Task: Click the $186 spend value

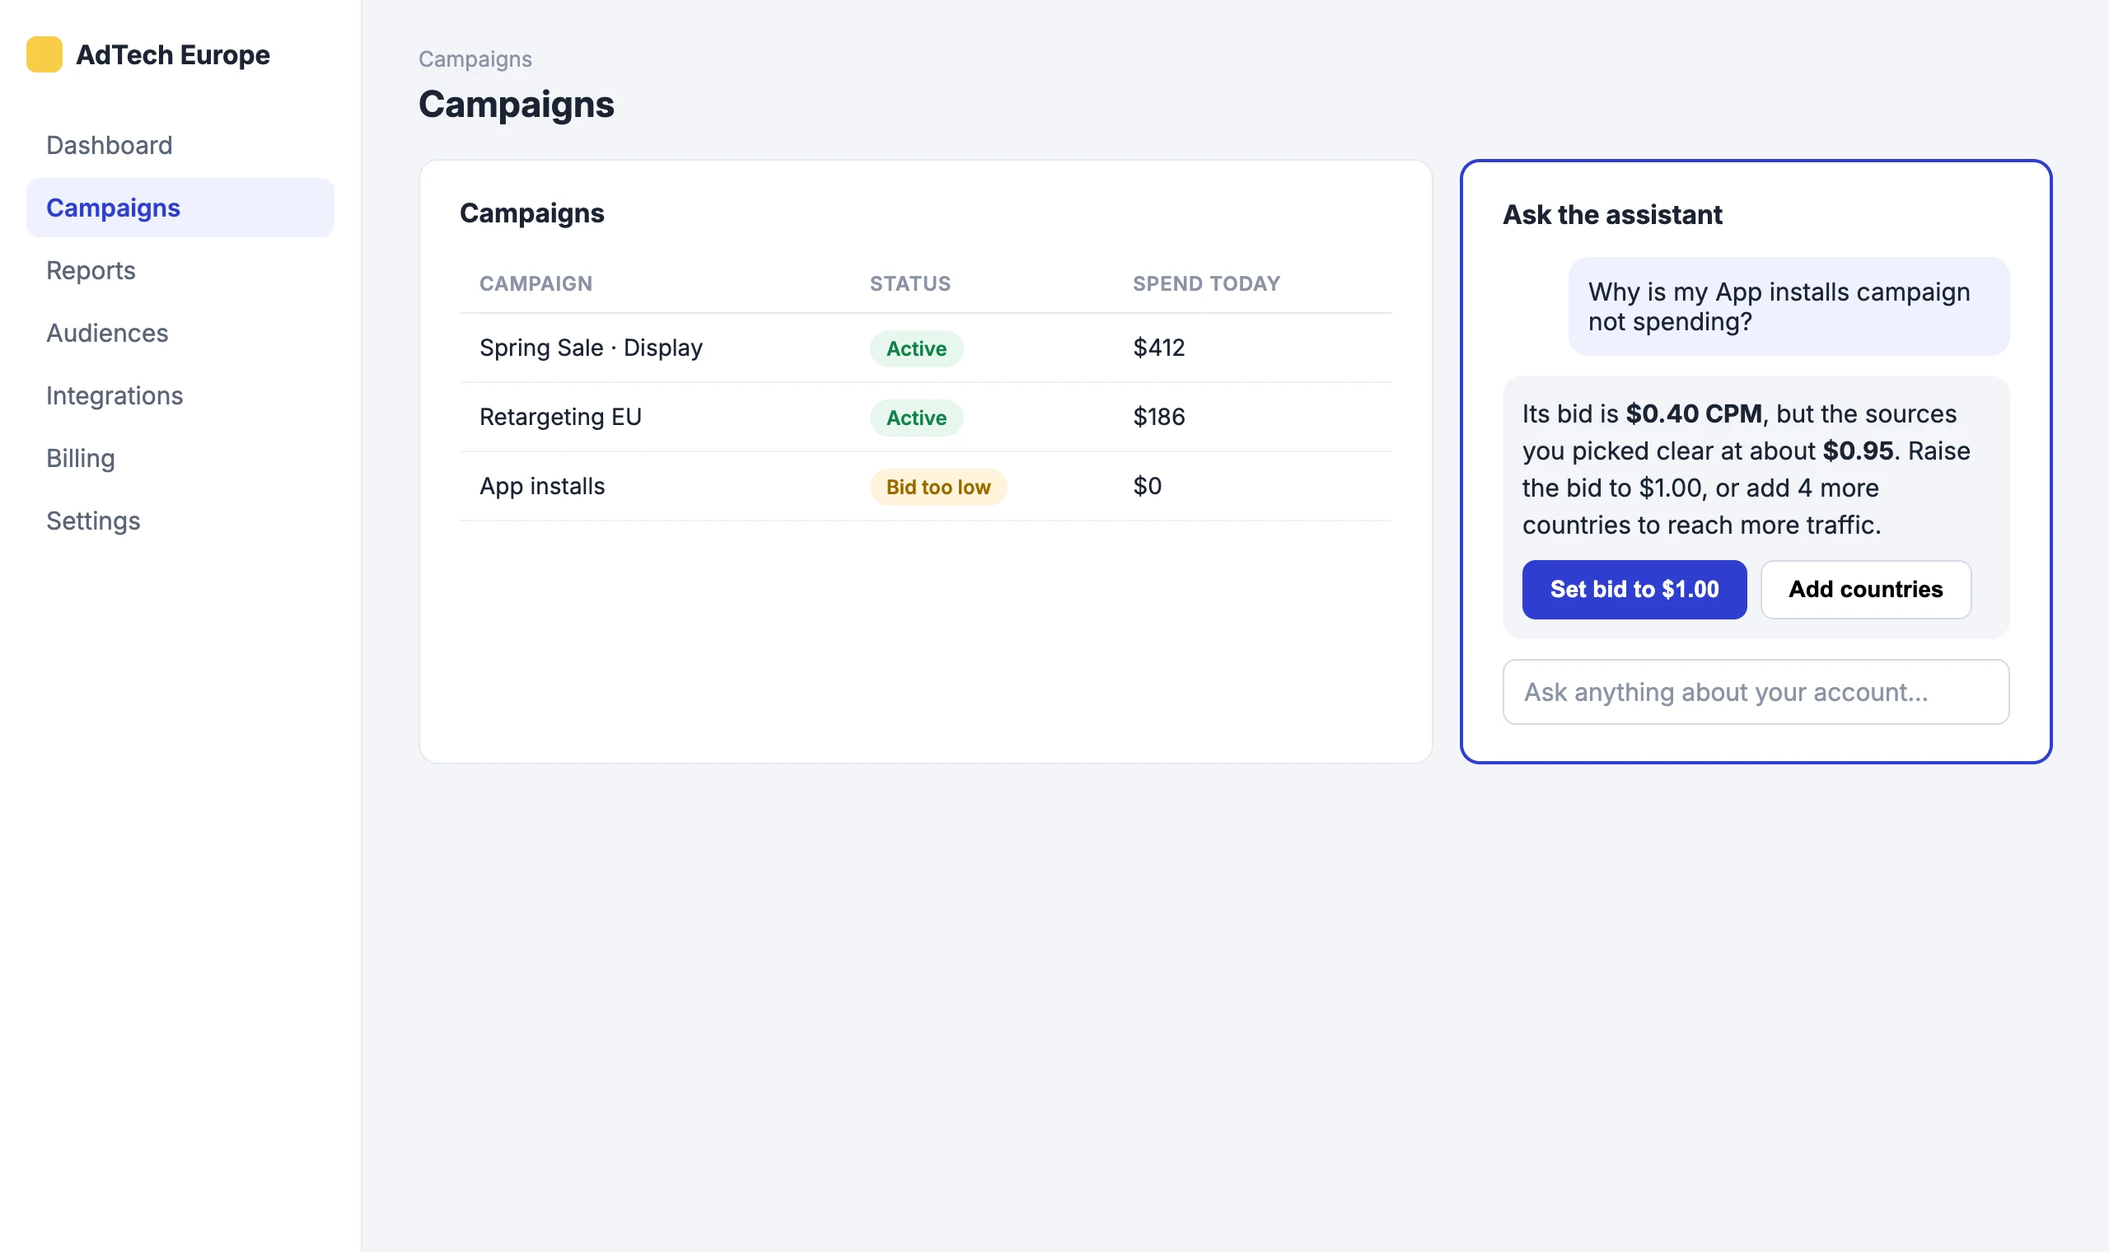Action: click(x=1158, y=417)
